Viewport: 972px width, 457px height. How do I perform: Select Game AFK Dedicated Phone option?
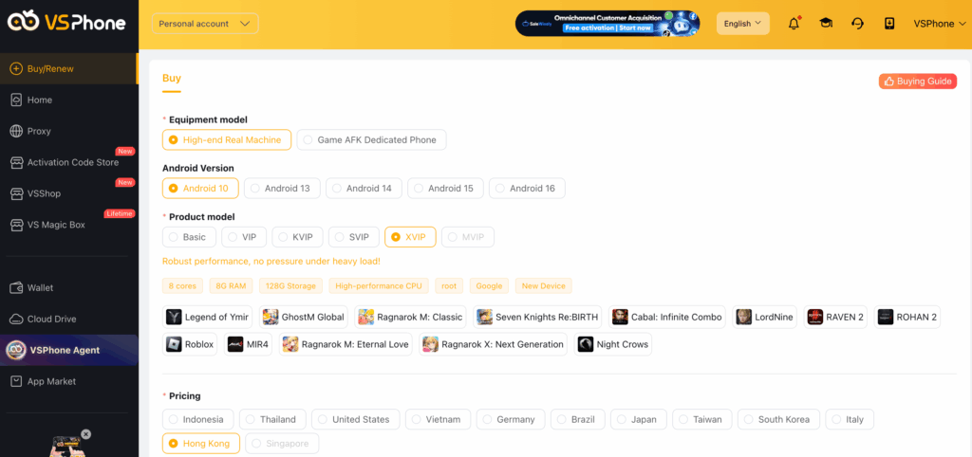[x=371, y=140]
